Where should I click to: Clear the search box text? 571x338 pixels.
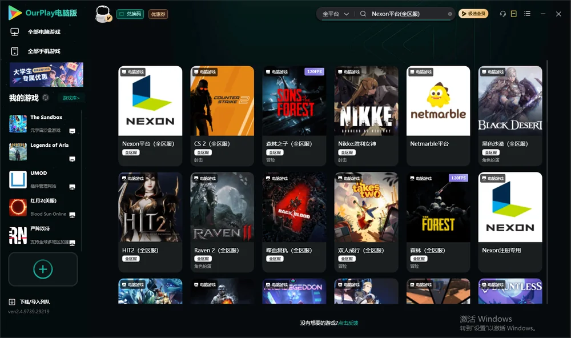pyautogui.click(x=450, y=14)
